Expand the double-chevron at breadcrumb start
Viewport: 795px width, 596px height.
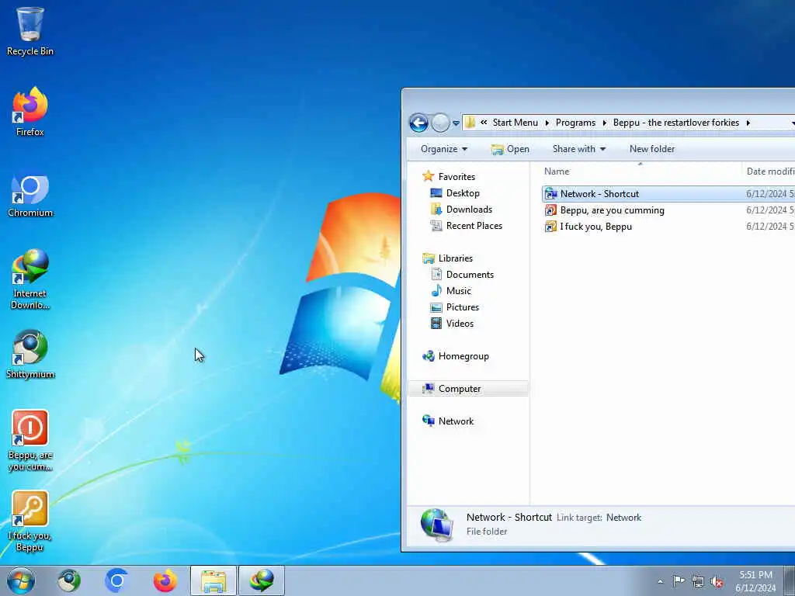[x=484, y=122]
